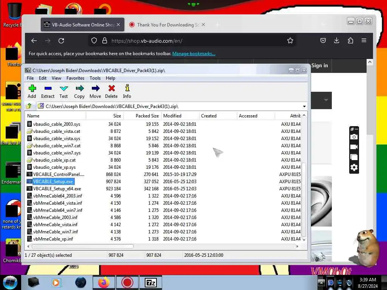
Task: Open the Edit menu in 7-Zip
Action: [43, 78]
